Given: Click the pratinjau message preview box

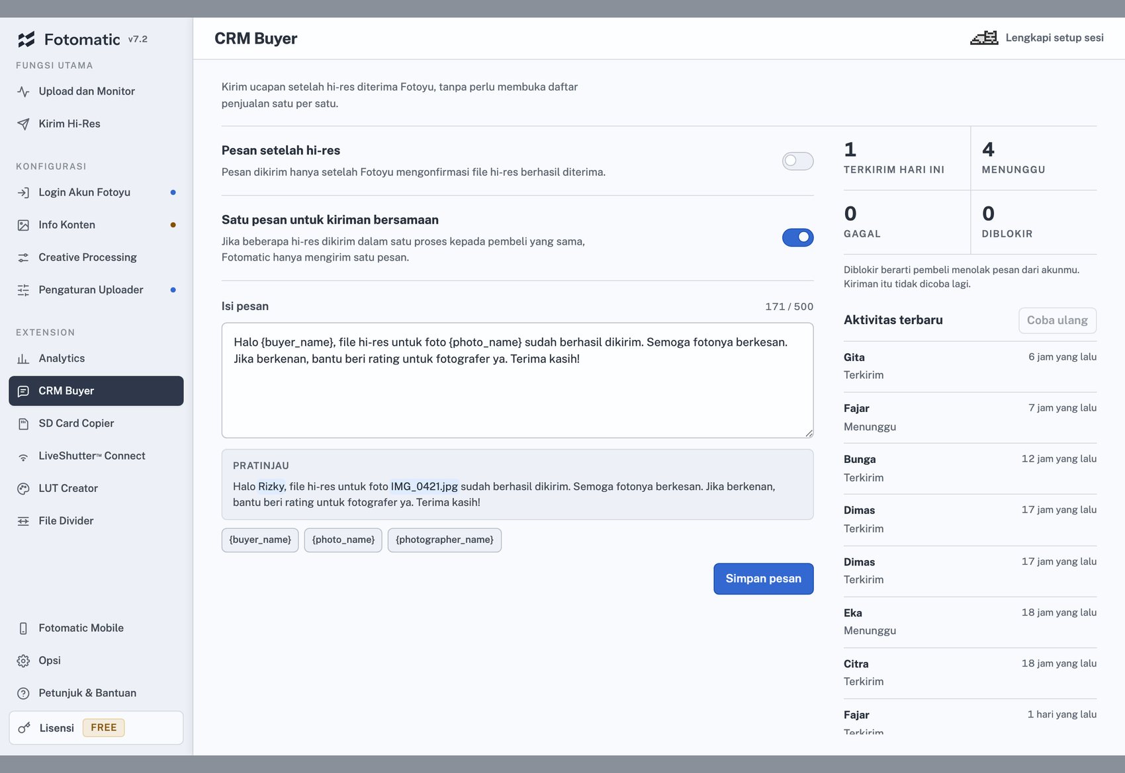Looking at the screenshot, I should (x=517, y=485).
